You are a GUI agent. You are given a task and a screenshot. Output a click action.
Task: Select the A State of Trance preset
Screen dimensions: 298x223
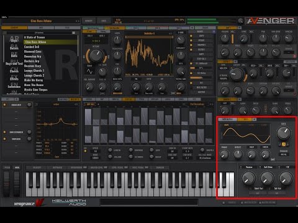point(34,37)
